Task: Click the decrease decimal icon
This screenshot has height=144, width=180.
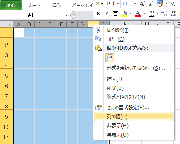Action: click(x=173, y=14)
